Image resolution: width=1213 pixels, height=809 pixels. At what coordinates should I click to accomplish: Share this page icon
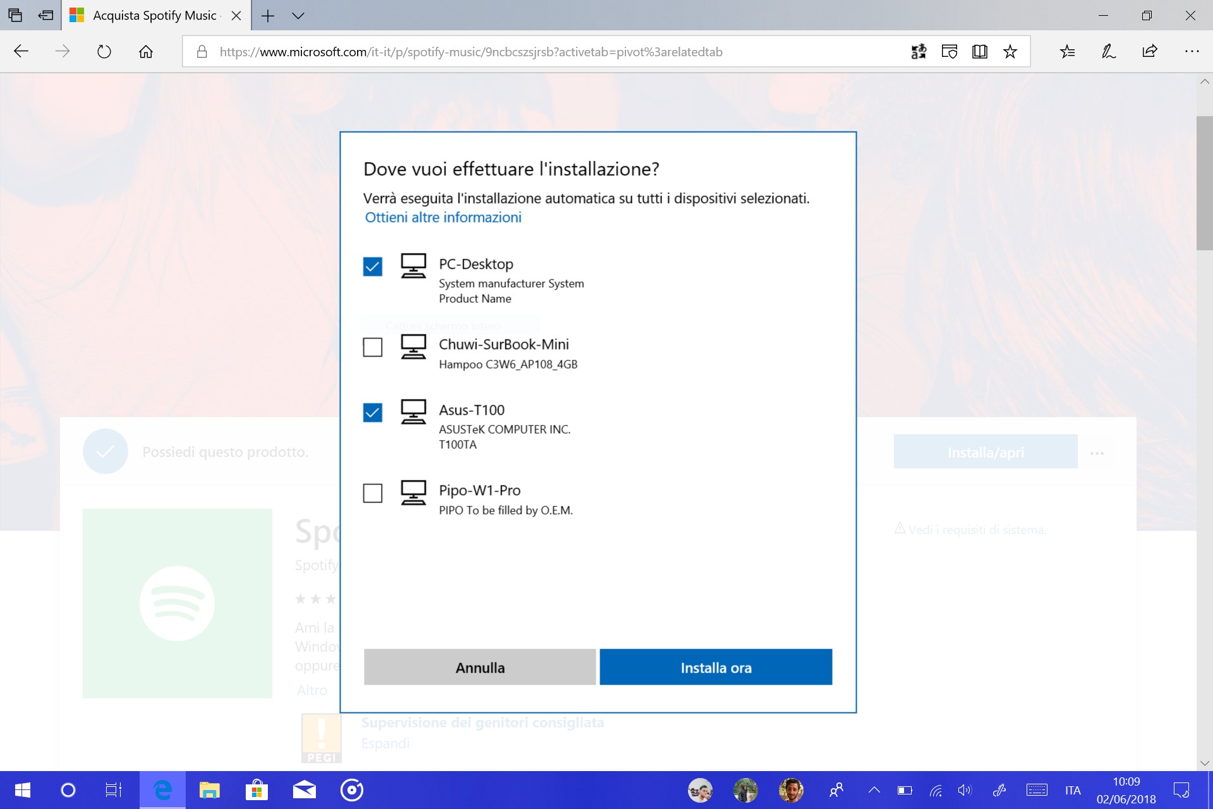click(1150, 52)
